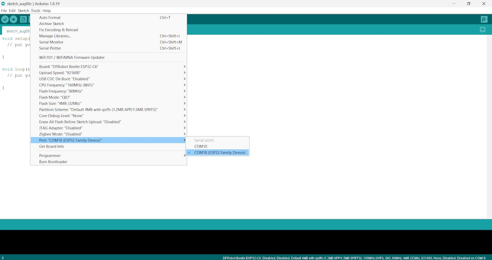Expand Flash Mode "QIO" submenu
Image resolution: width=492 pixels, height=260 pixels.
click(108, 97)
